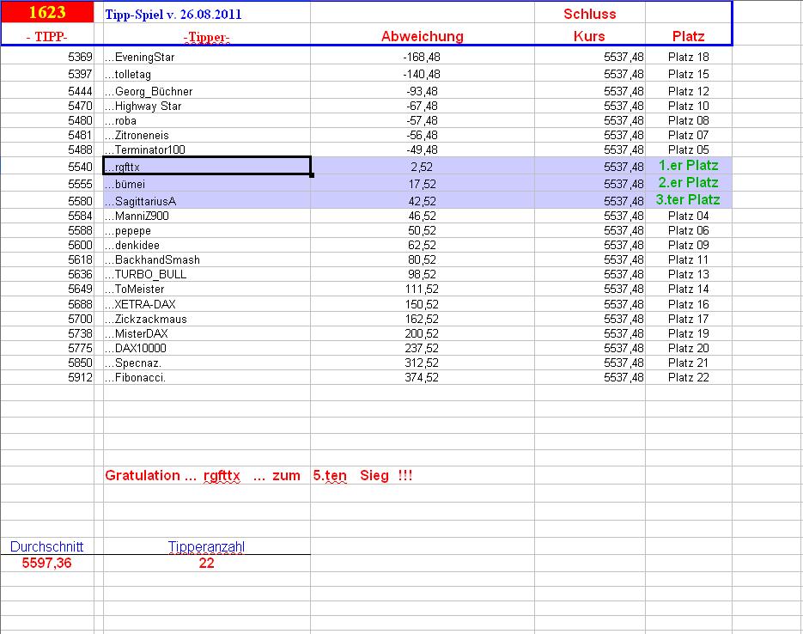The width and height of the screenshot is (803, 634).
Task: Select the MisterDAX cell
Action: (x=207, y=333)
